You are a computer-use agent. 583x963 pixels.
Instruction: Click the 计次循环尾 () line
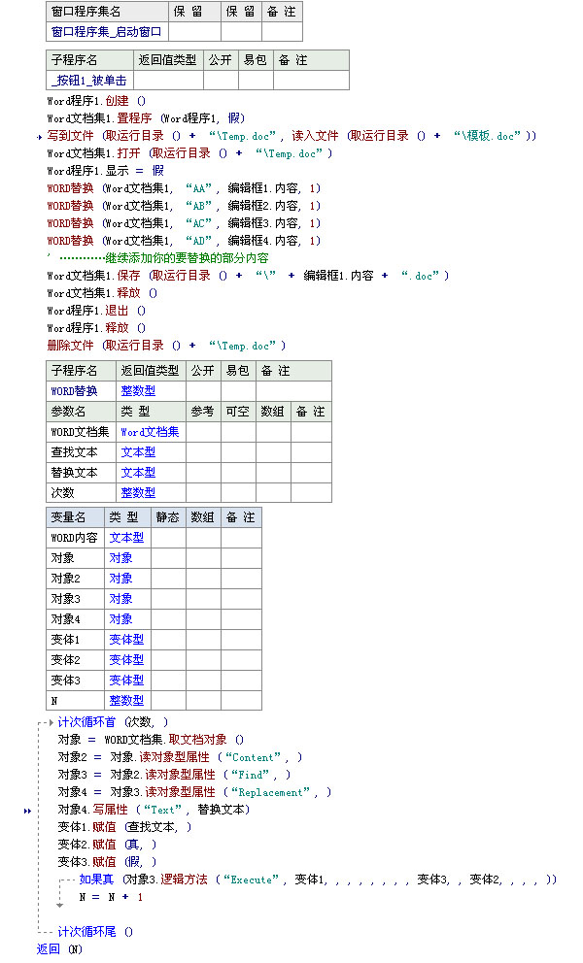[95, 932]
